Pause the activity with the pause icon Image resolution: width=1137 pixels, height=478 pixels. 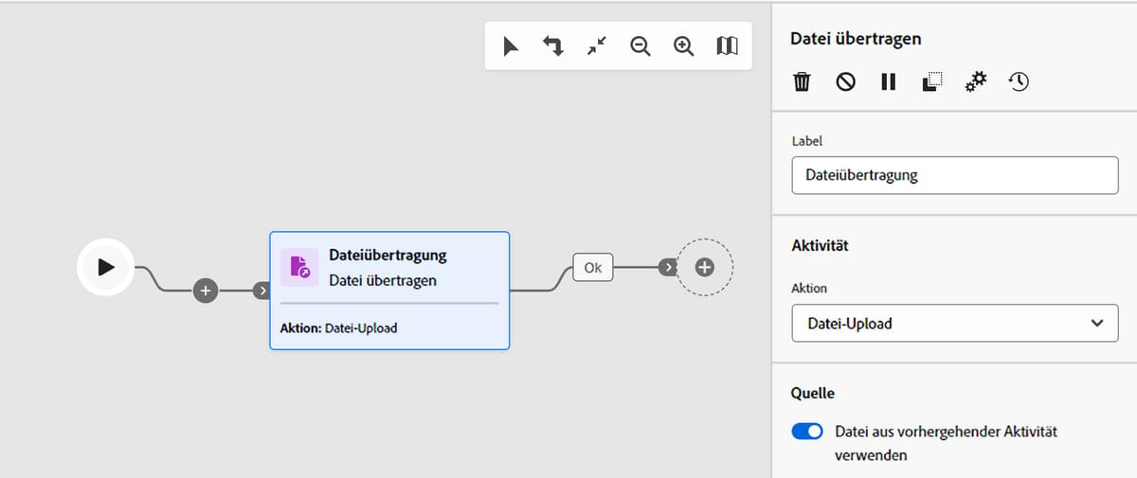(x=888, y=82)
